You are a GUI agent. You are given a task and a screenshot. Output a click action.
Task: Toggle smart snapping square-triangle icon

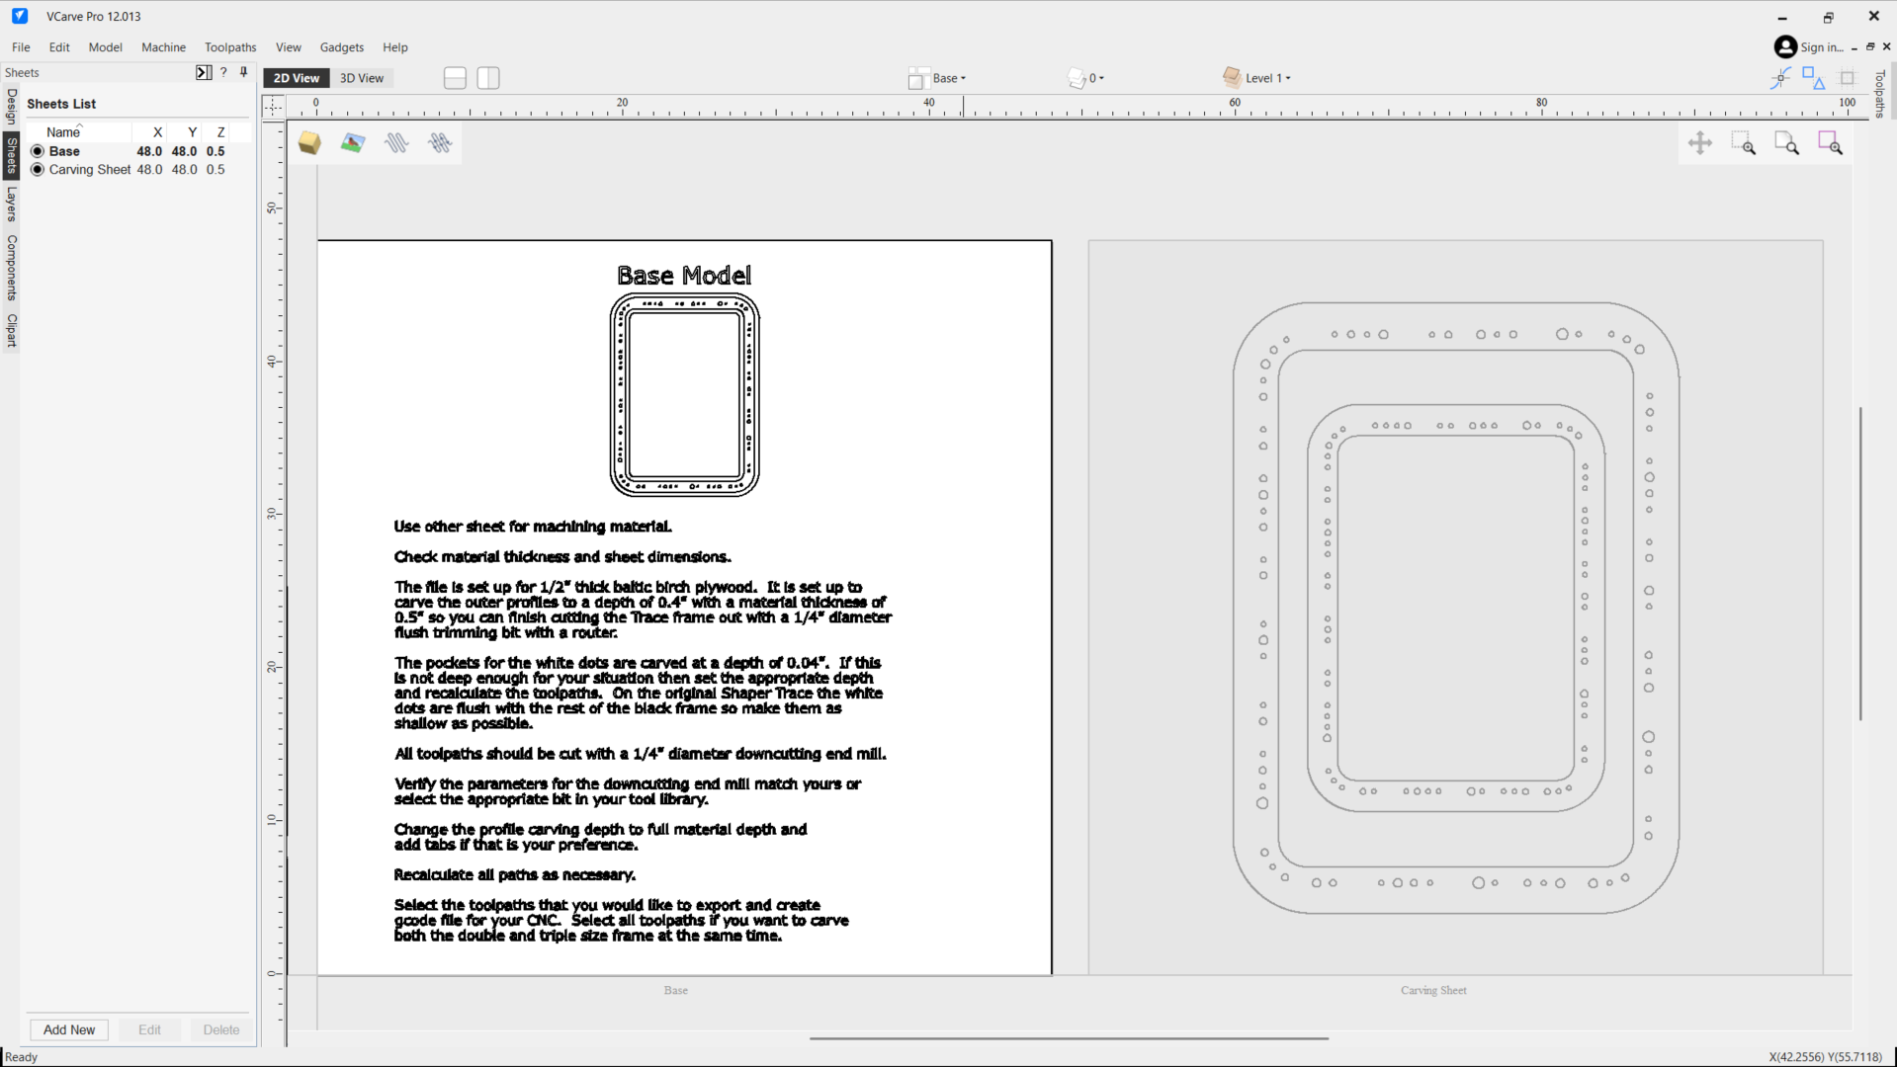point(1814,78)
